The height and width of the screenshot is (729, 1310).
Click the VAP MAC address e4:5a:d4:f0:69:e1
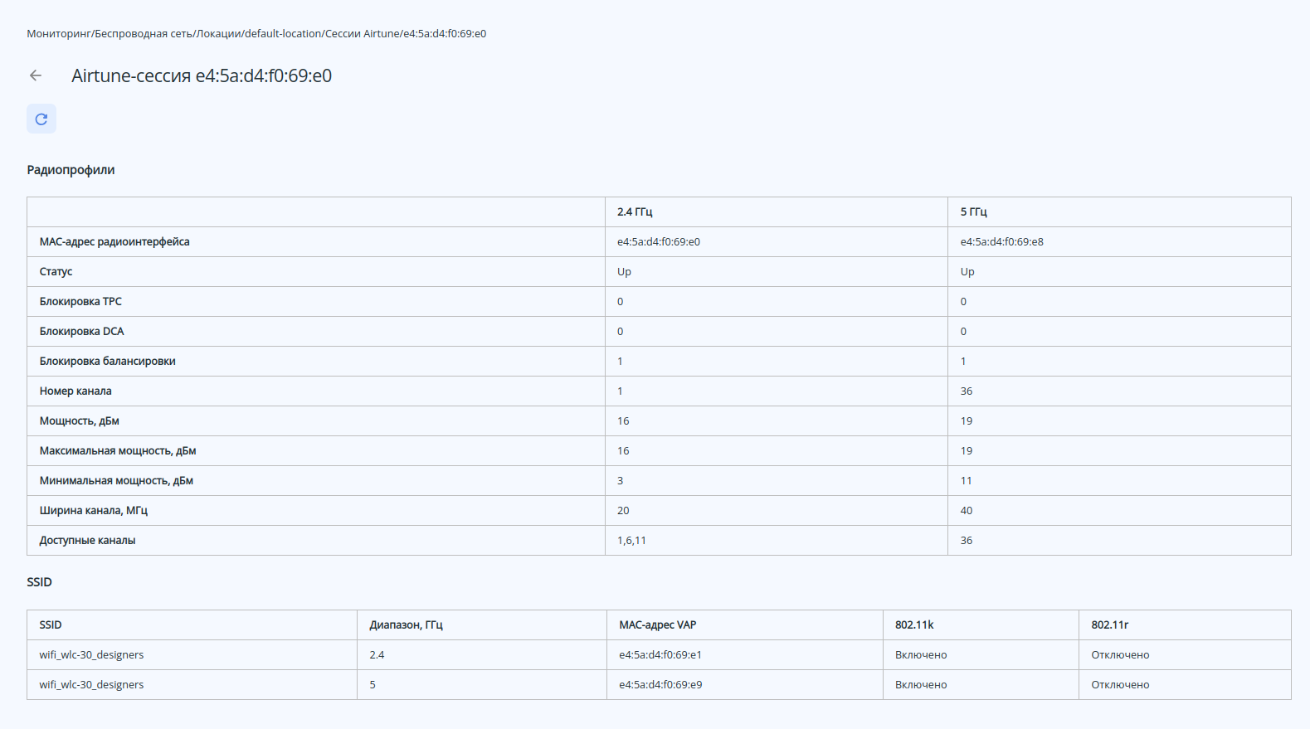pos(660,655)
